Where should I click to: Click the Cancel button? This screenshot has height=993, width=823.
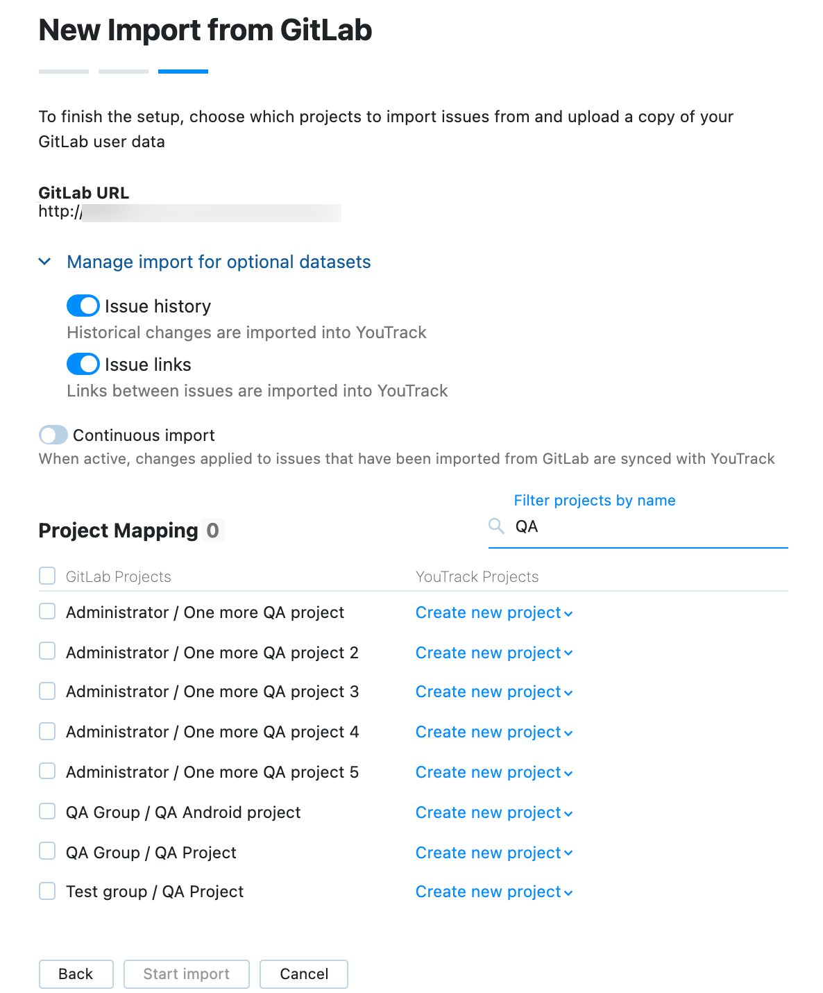(x=303, y=974)
